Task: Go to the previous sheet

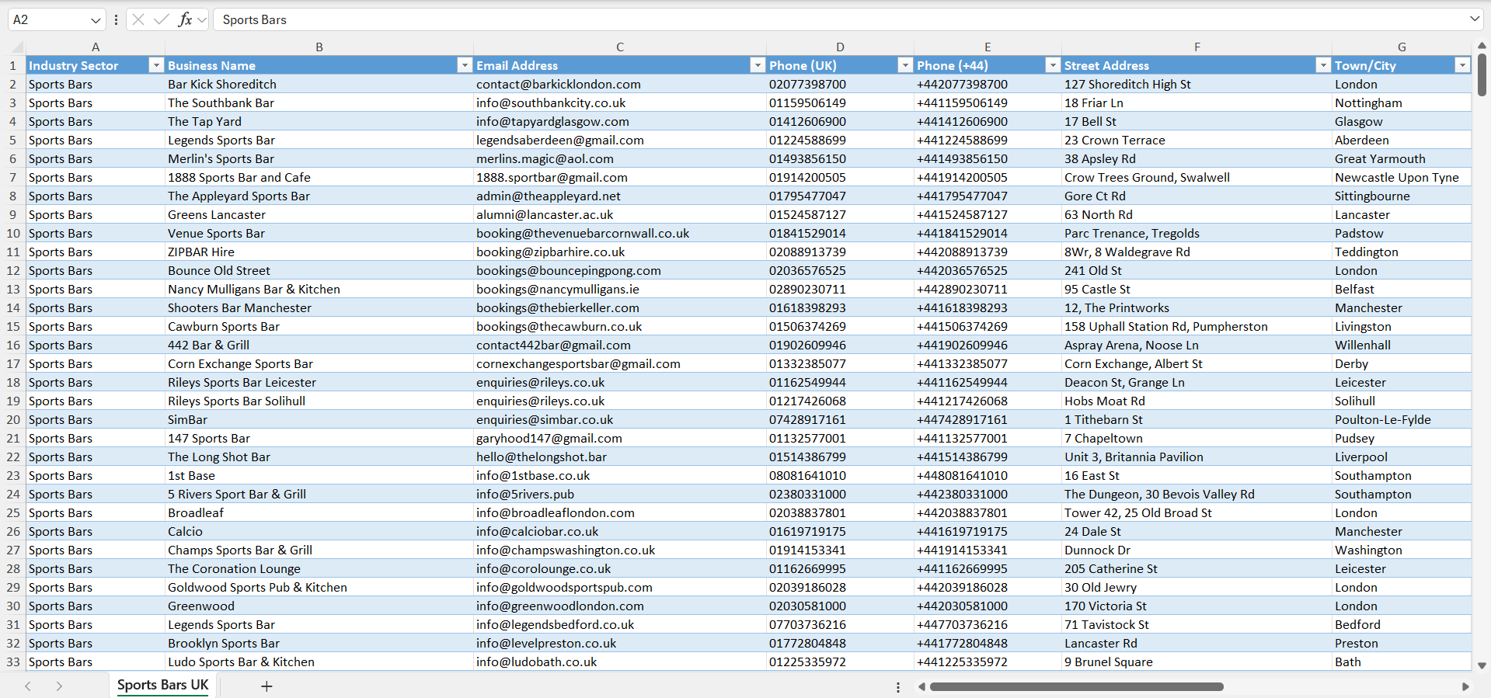Action: 28,686
